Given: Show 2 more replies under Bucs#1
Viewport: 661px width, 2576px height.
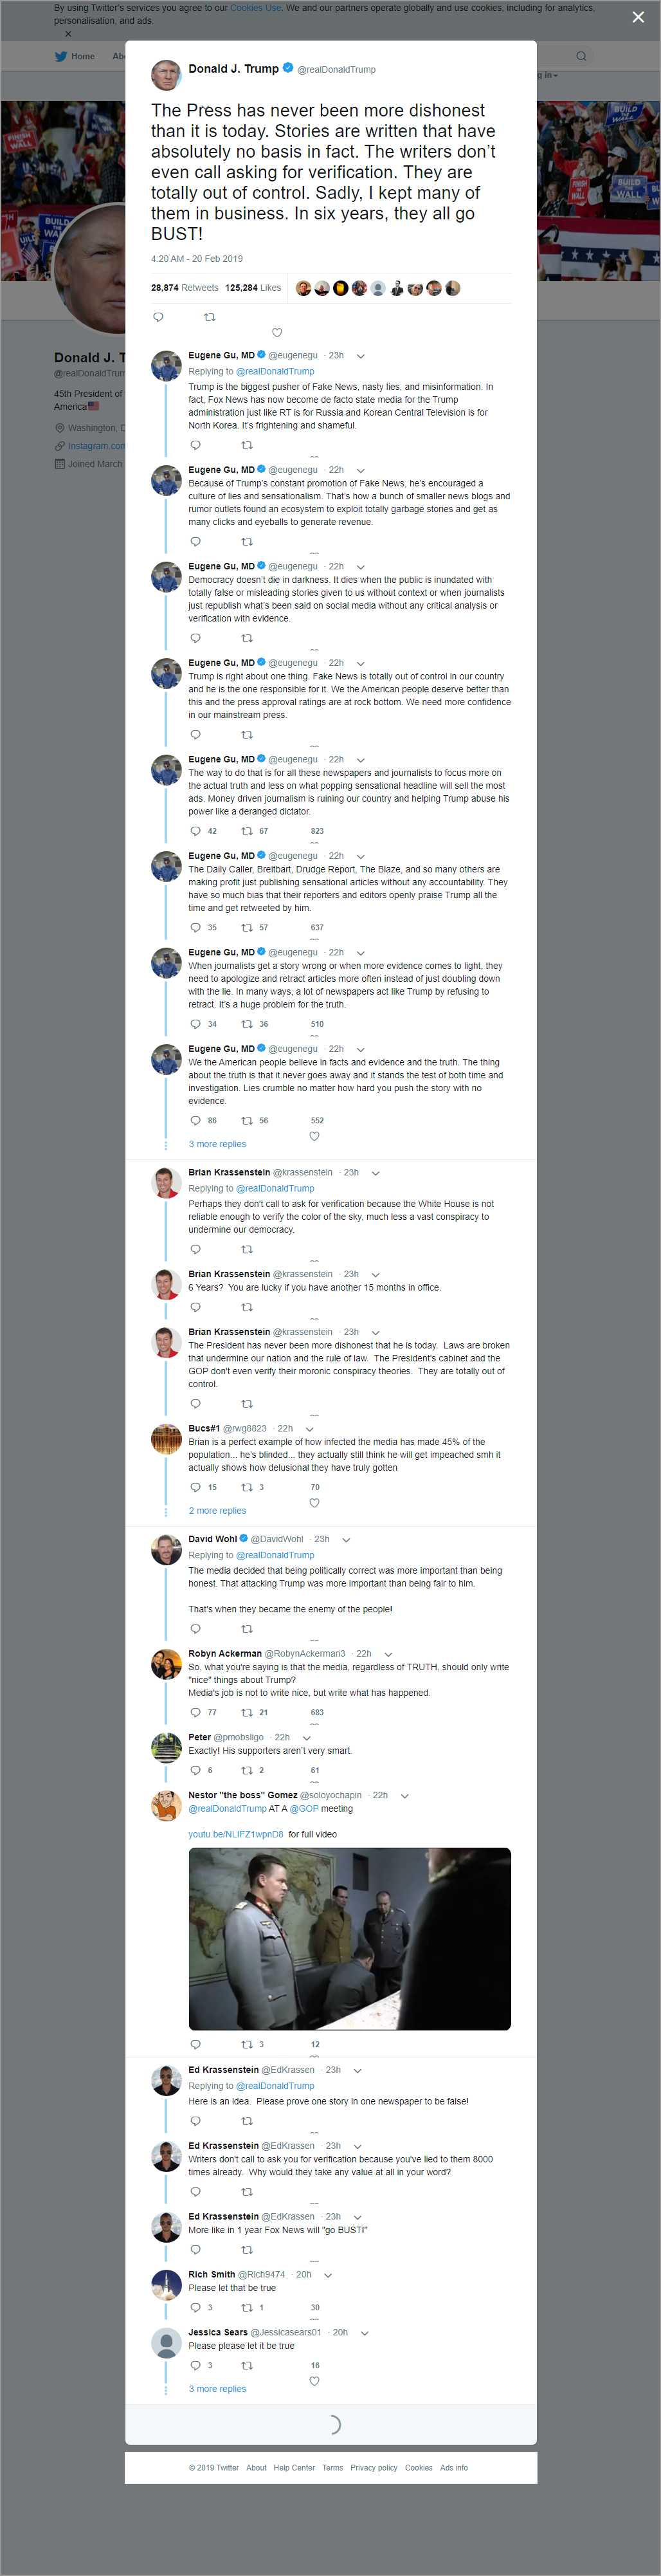Looking at the screenshot, I should click(217, 1511).
